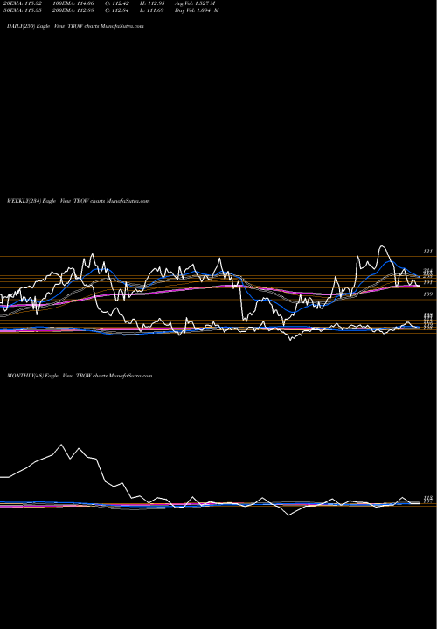This screenshot has width=437, height=629.
Task: Click the WEEKLY(284) Eagle View chart title
Action: pyautogui.click(x=79, y=201)
